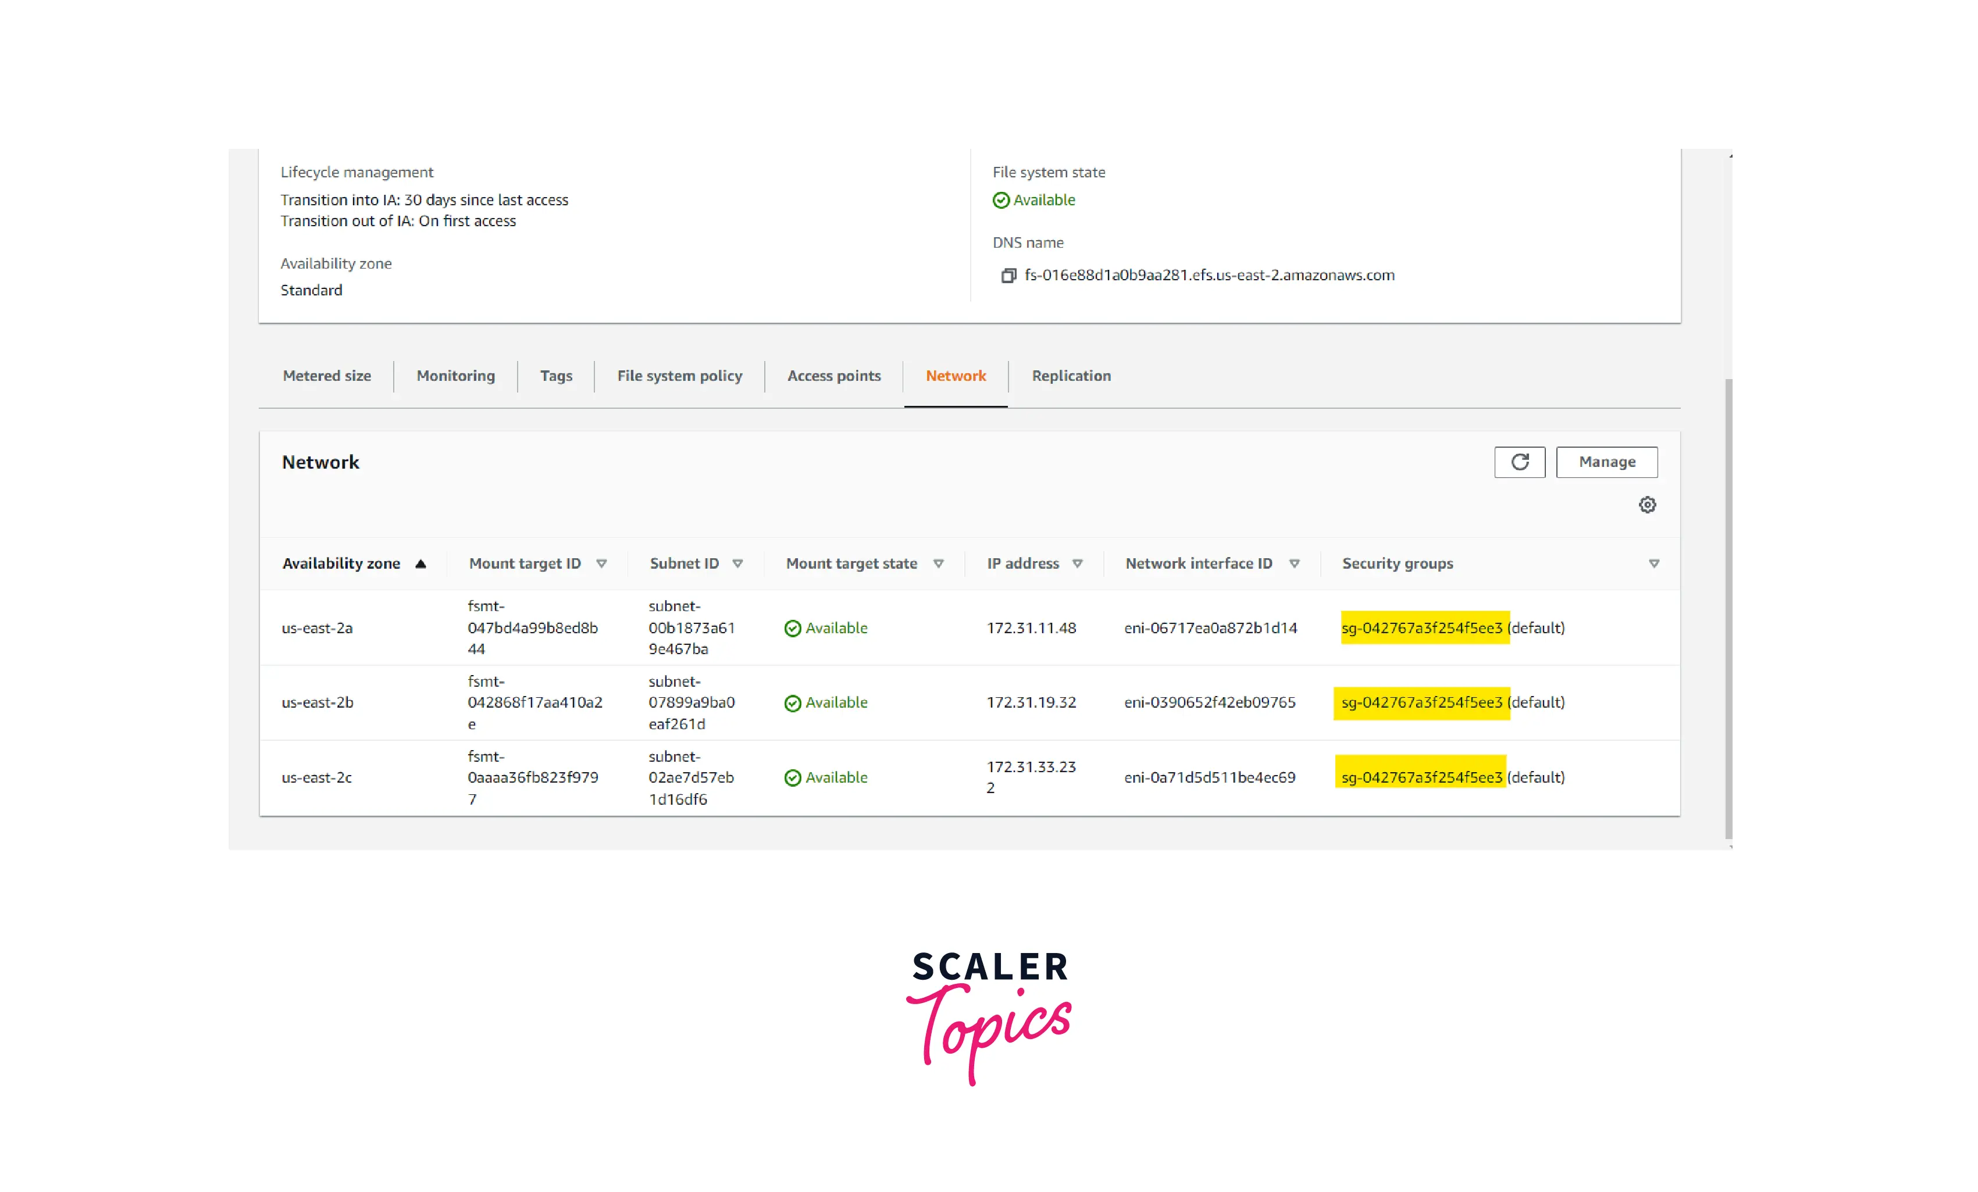Screen dimensions: 1978x1192
Task: Click the refresh icon button
Action: [1519, 462]
